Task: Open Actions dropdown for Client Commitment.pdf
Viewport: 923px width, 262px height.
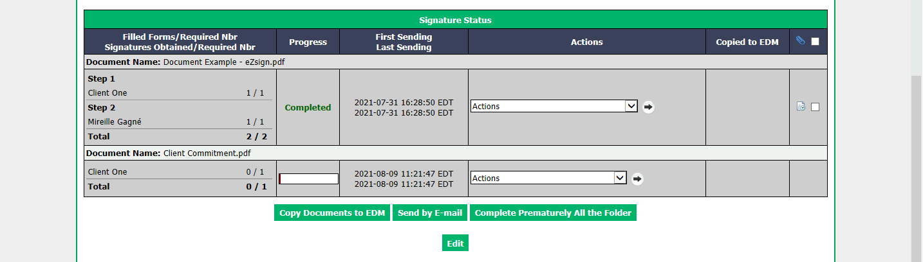Action: [x=548, y=179]
